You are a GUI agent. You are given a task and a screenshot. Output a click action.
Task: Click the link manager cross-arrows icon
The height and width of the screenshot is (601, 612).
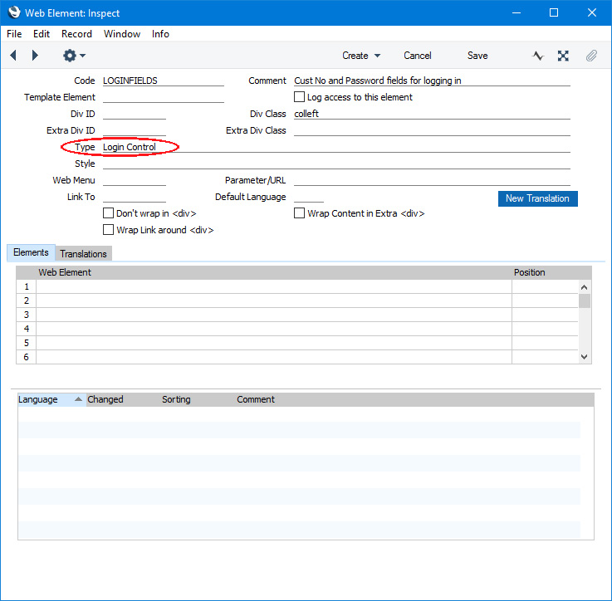563,56
